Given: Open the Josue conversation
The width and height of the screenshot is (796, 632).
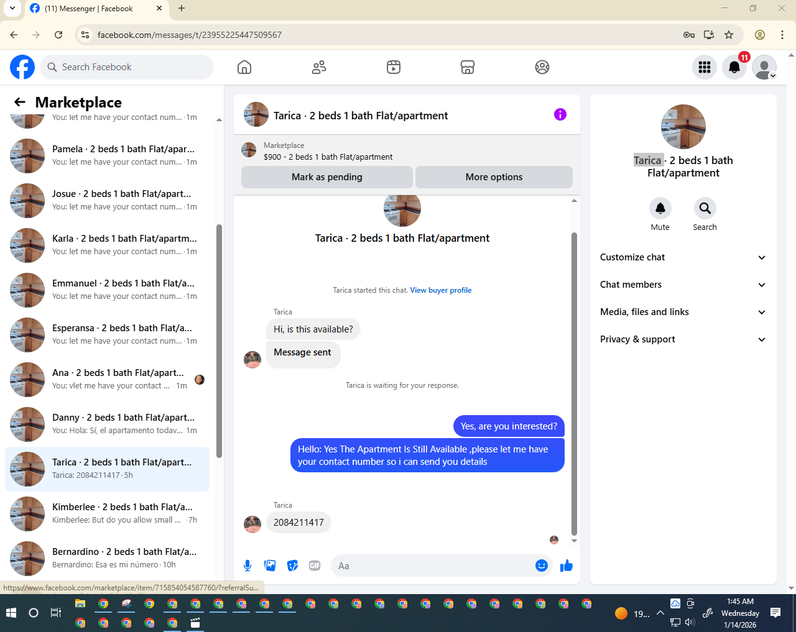Looking at the screenshot, I should pyautogui.click(x=107, y=200).
